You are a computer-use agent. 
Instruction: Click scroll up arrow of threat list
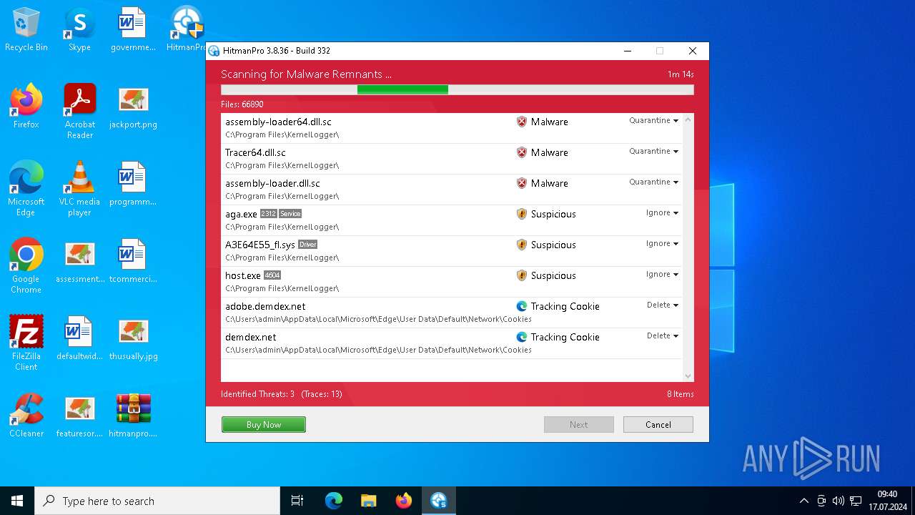pyautogui.click(x=688, y=120)
